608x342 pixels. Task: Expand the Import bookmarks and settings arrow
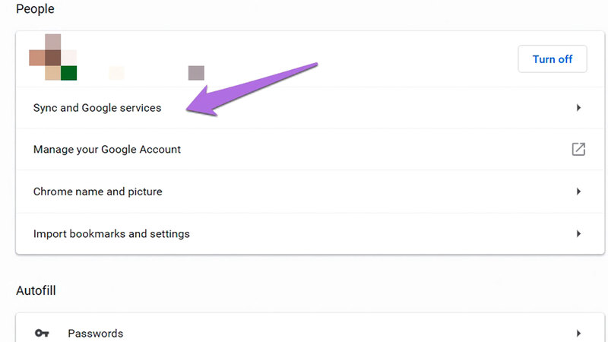578,233
